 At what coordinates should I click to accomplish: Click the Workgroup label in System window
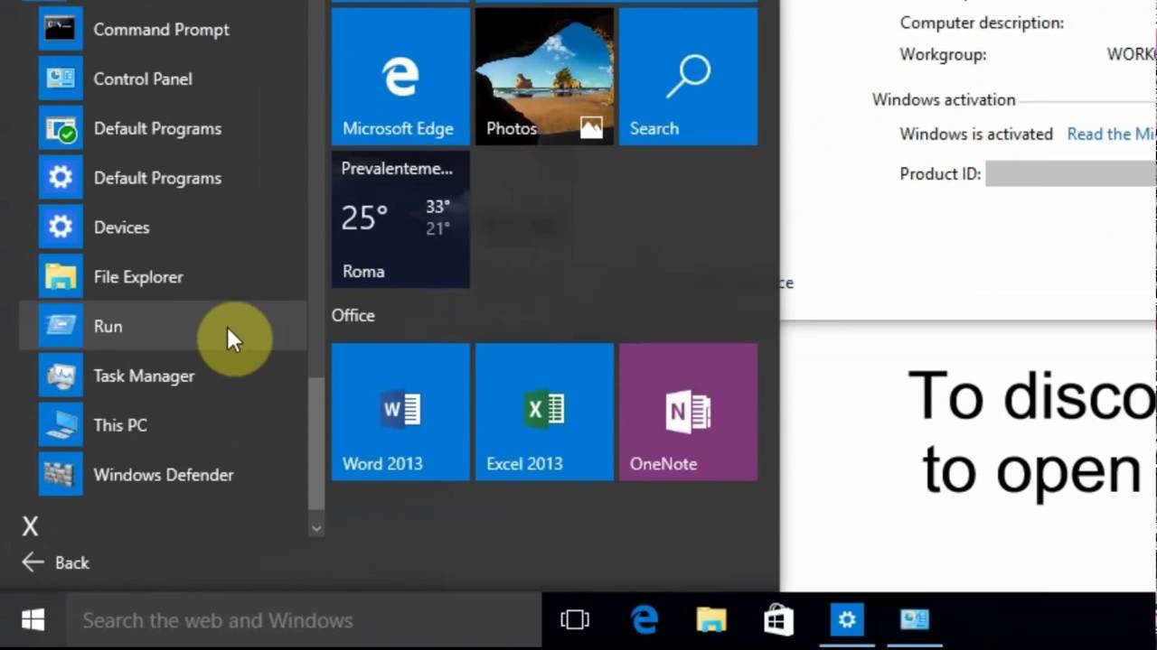coord(943,55)
